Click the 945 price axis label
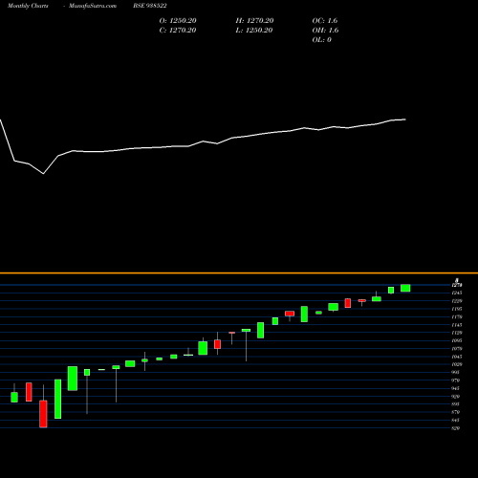The height and width of the screenshot is (478, 478). click(x=456, y=388)
